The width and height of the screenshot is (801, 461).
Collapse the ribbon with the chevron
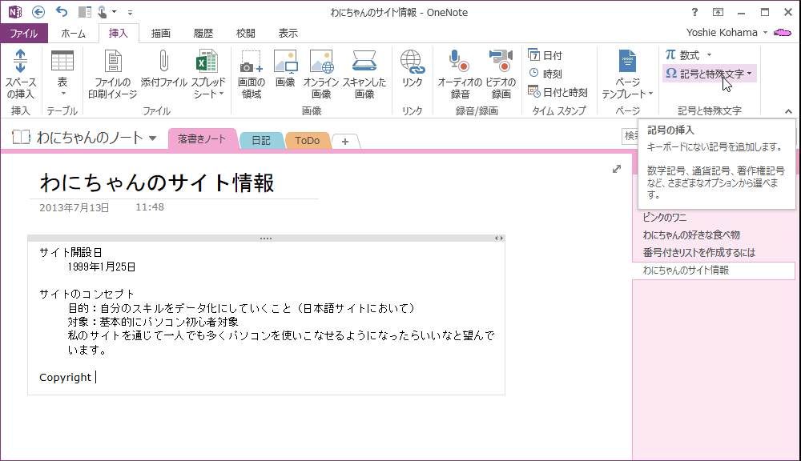[788, 111]
